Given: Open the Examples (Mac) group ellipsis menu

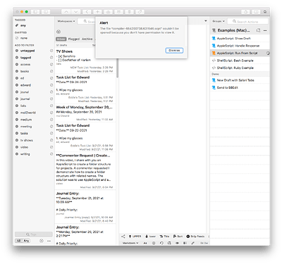Looking at the screenshot, I should tap(265, 30).
